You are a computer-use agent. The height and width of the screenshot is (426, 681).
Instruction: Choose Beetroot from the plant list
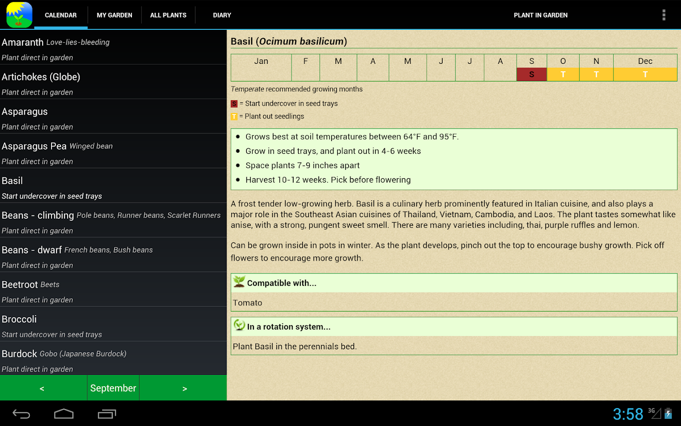click(113, 289)
